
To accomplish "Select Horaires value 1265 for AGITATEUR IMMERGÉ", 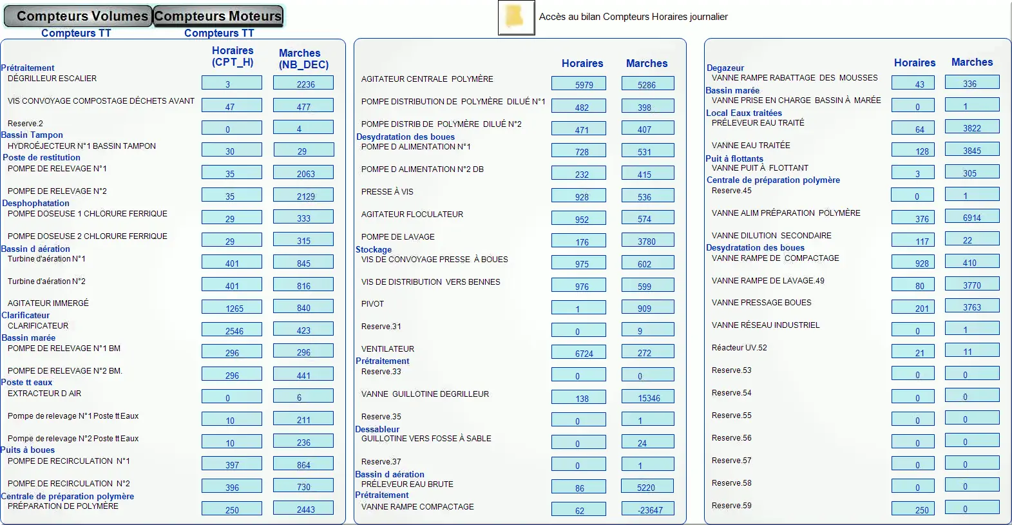I will 232,307.
